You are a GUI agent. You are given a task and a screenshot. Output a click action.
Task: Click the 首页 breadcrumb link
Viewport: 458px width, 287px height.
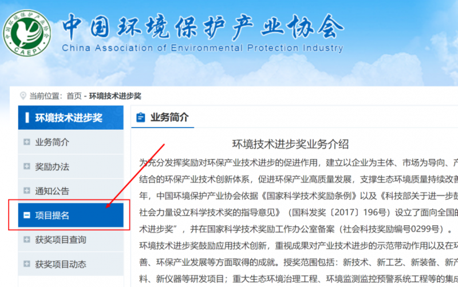(74, 95)
